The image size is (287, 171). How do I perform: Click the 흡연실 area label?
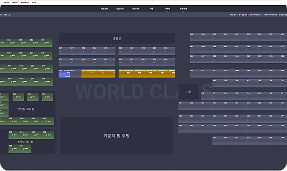[x=117, y=38]
